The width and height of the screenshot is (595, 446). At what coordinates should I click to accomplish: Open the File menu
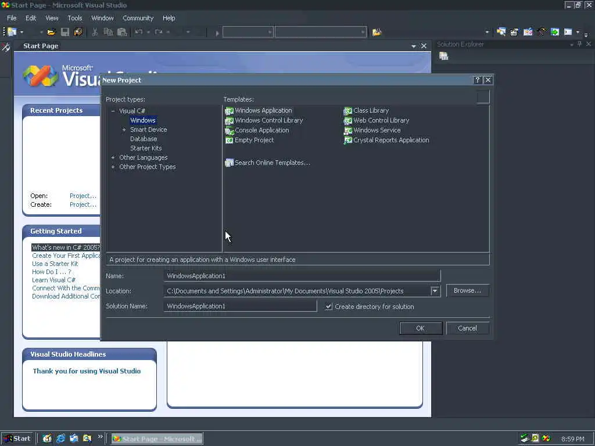point(12,18)
